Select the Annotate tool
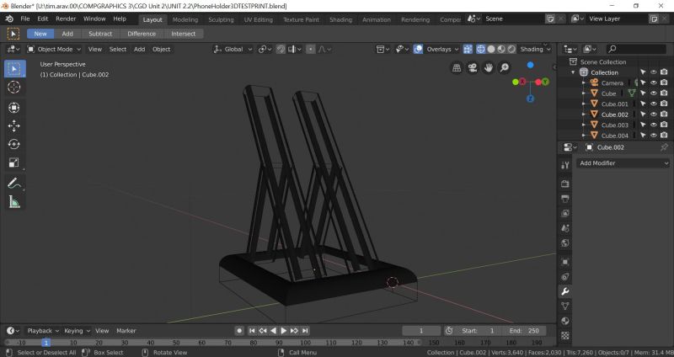 coord(14,184)
